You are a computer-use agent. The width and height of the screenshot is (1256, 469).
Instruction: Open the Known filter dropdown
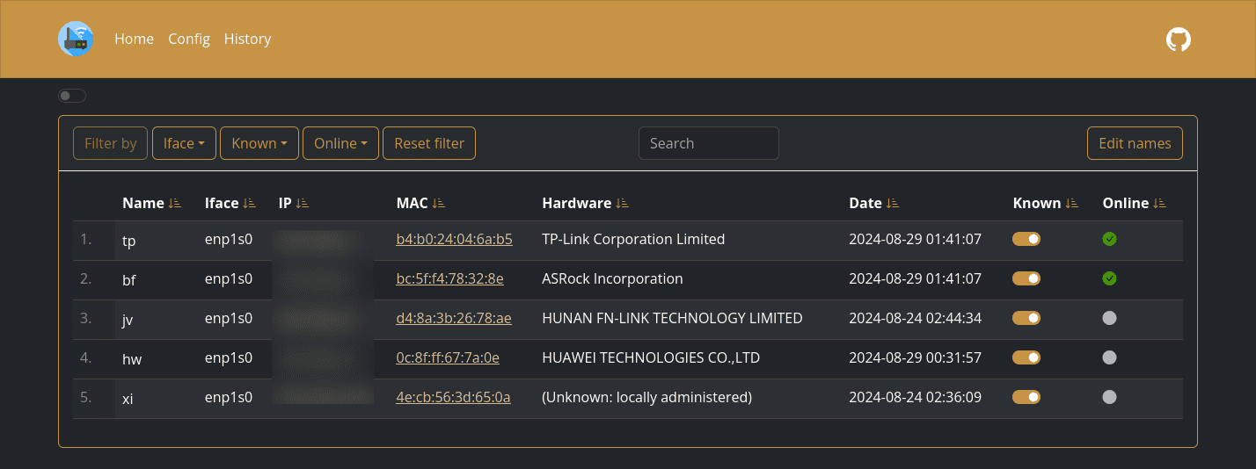259,143
